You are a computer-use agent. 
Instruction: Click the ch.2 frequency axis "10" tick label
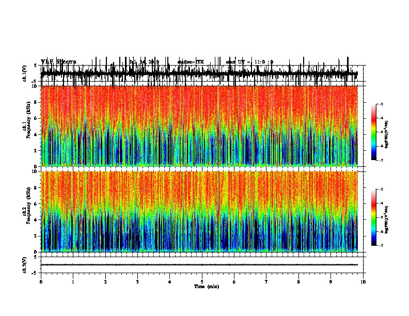point(34,171)
